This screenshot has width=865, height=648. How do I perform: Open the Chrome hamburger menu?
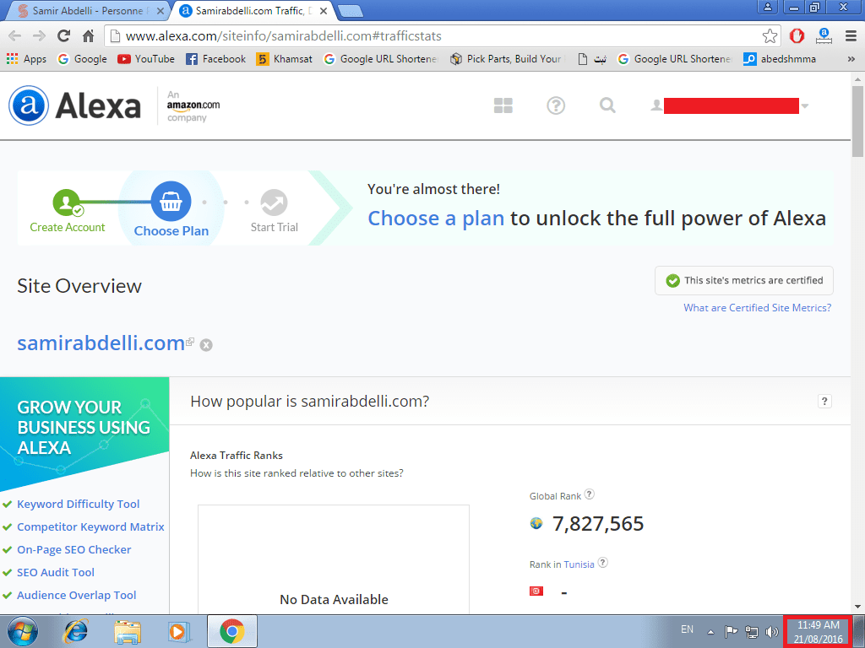coord(851,36)
